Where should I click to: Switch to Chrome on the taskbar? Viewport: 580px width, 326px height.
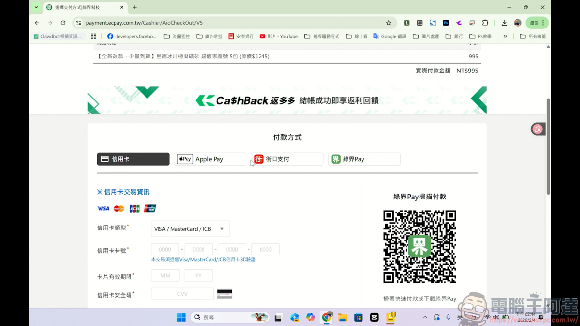tap(327, 317)
